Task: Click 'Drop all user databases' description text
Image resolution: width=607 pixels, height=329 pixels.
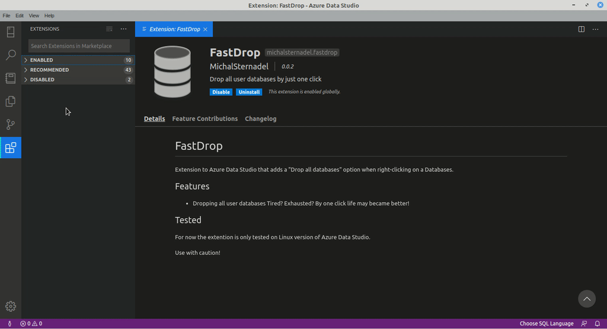Action: [266, 79]
